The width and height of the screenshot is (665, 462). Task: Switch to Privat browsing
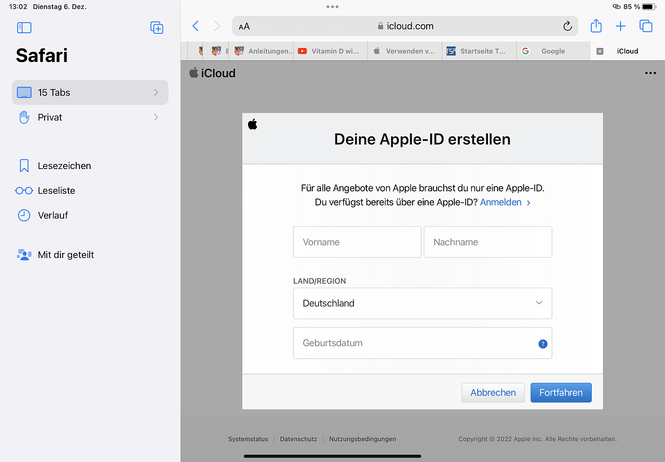click(90, 117)
